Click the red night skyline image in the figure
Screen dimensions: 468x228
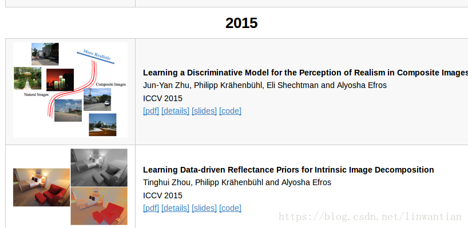[60, 79]
